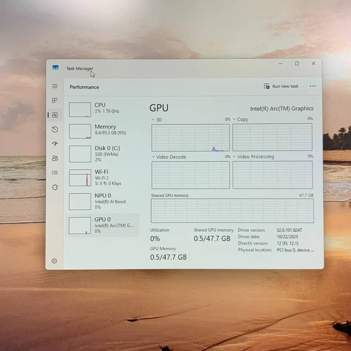Open the App history page icon
Image resolution: width=351 pixels, height=351 pixels.
tap(55, 129)
